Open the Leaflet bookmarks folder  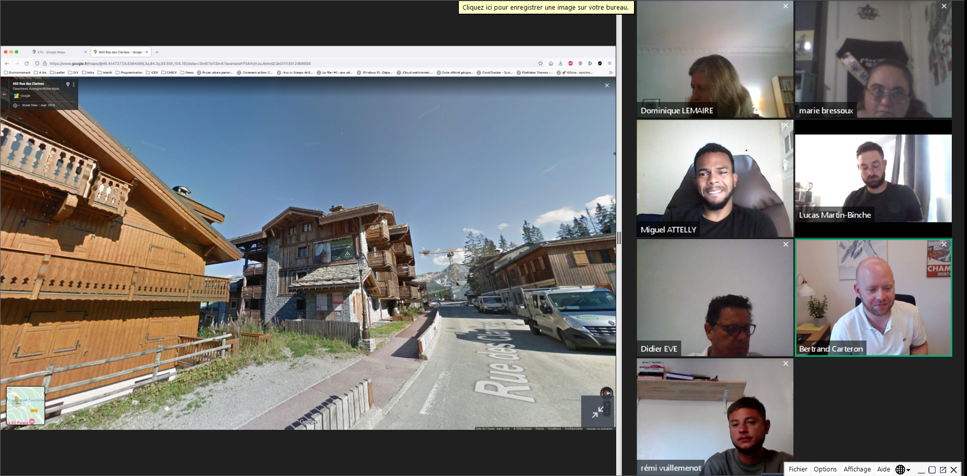coord(58,73)
